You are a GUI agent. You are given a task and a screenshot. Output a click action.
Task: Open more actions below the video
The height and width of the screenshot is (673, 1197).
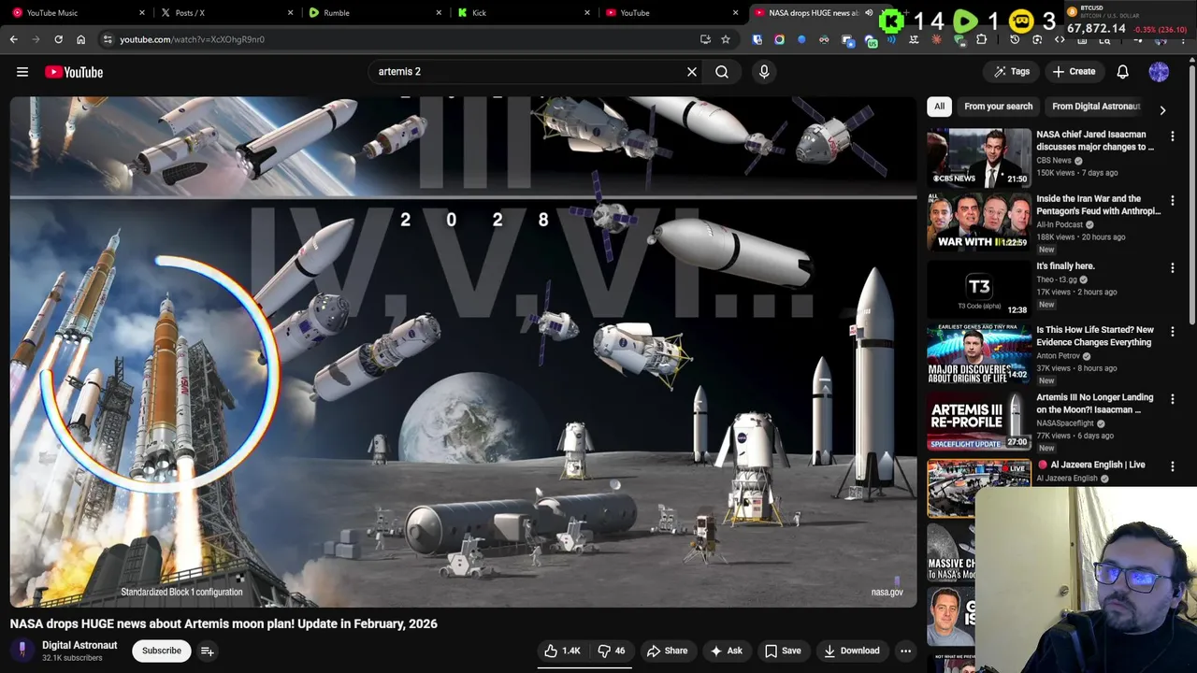click(905, 651)
